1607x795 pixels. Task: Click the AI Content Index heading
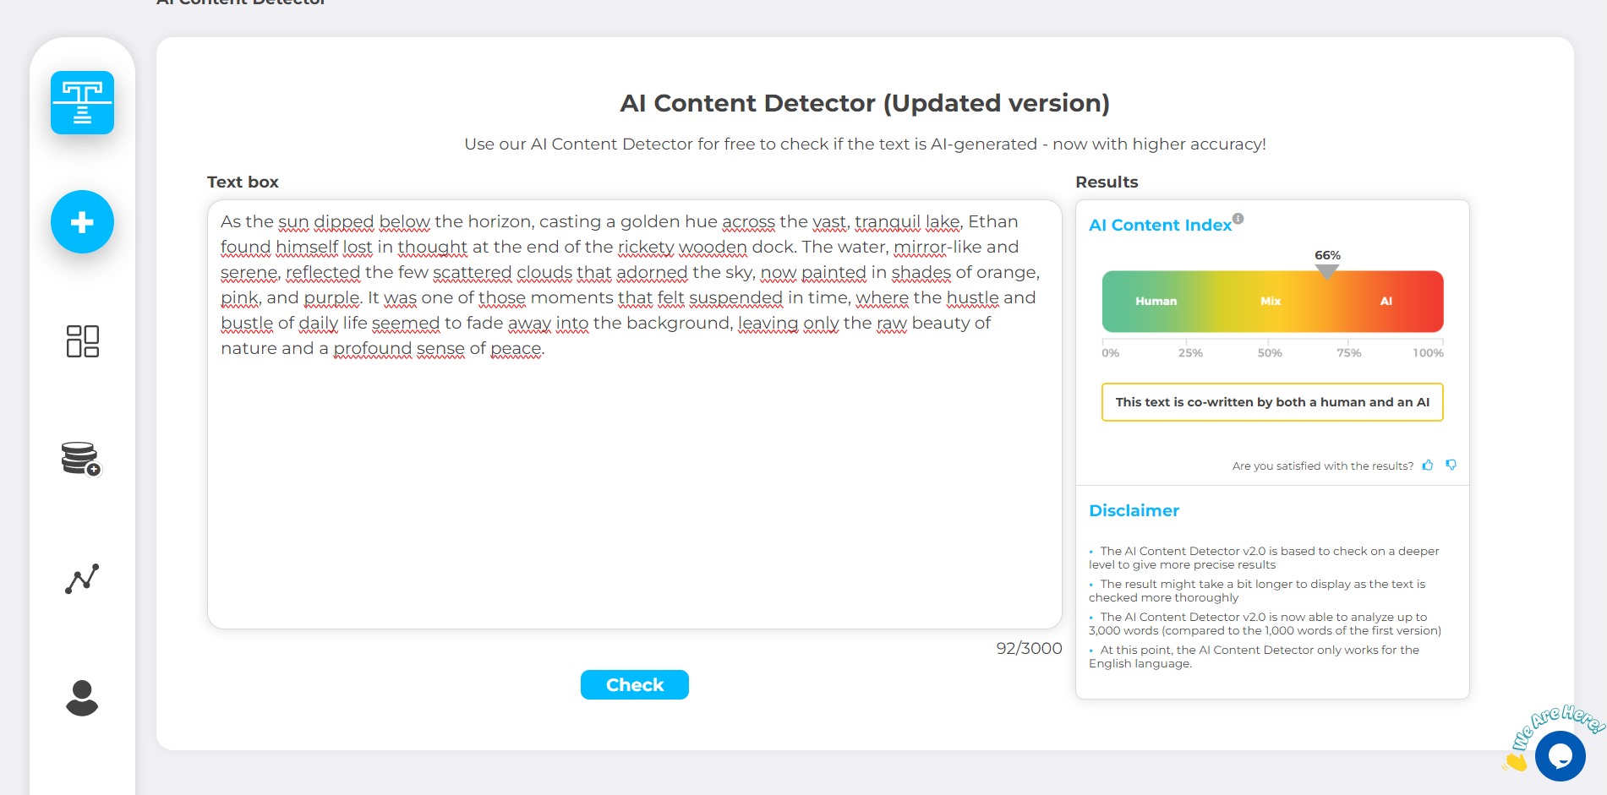click(x=1160, y=226)
